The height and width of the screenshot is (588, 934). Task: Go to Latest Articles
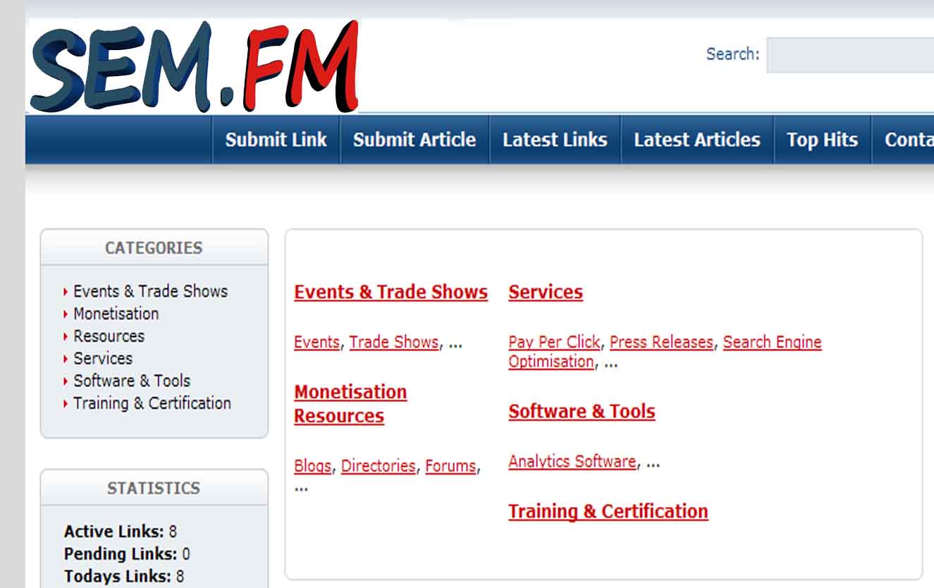coord(697,140)
